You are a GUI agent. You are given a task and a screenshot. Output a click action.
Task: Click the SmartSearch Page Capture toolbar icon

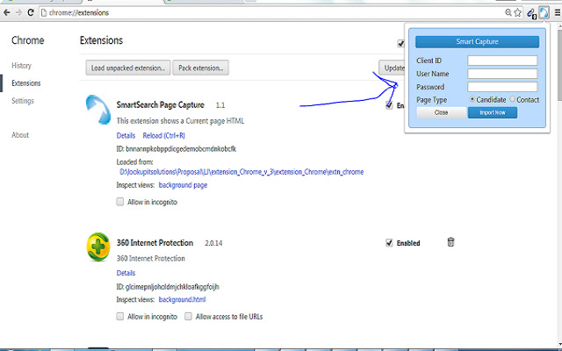(544, 13)
